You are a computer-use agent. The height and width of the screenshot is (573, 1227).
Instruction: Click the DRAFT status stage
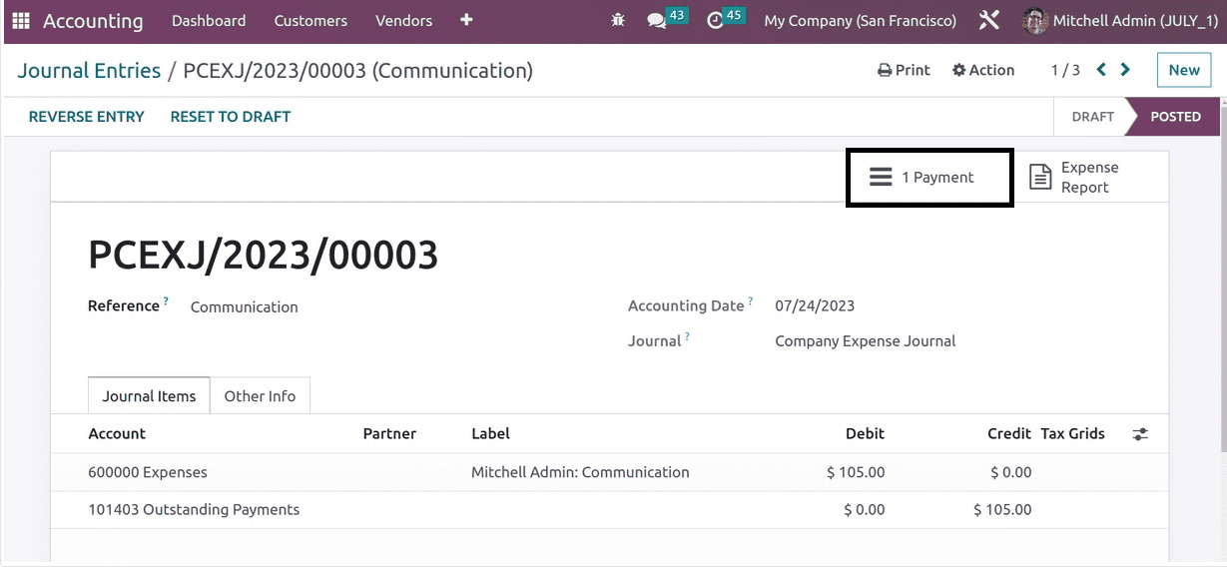(x=1092, y=117)
